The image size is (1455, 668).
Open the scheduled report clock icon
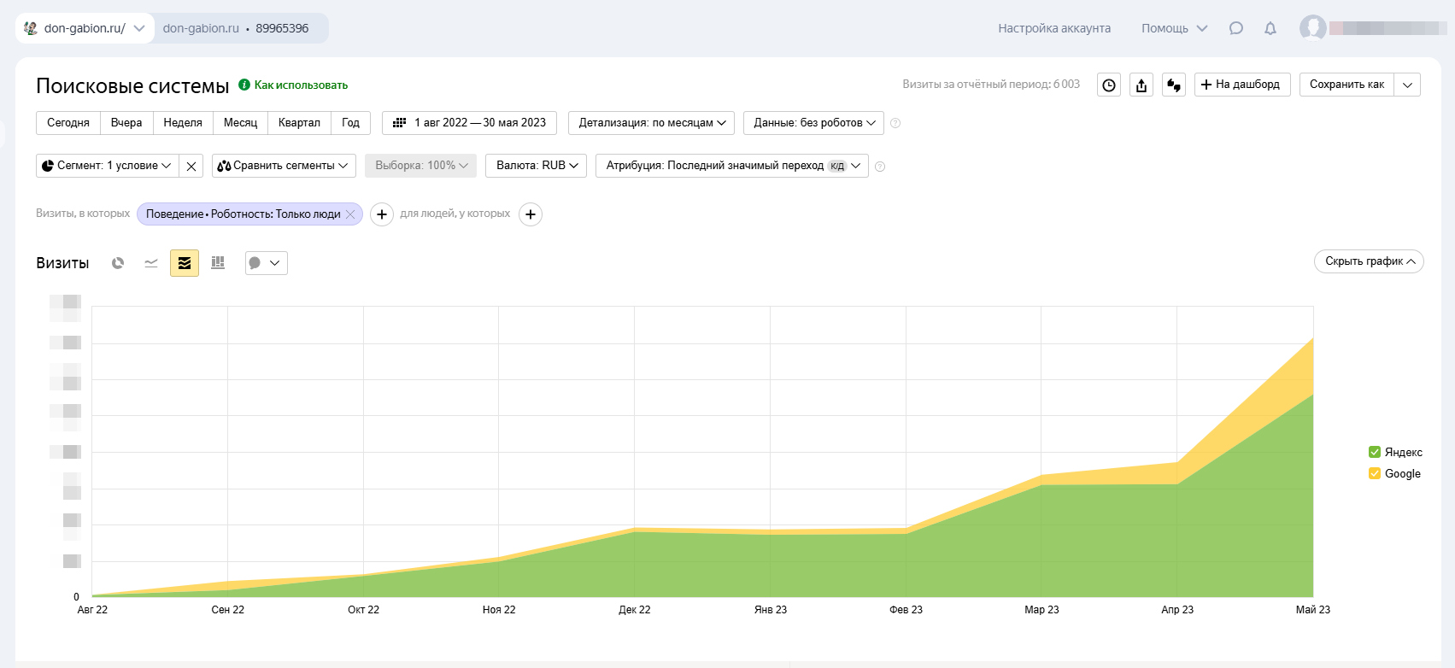point(1109,85)
